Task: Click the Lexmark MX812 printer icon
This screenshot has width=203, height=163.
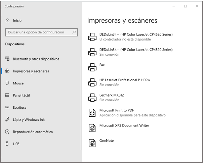Action: (92, 98)
